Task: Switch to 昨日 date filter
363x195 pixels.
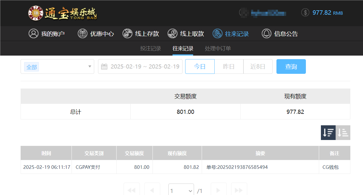Action: 229,66
